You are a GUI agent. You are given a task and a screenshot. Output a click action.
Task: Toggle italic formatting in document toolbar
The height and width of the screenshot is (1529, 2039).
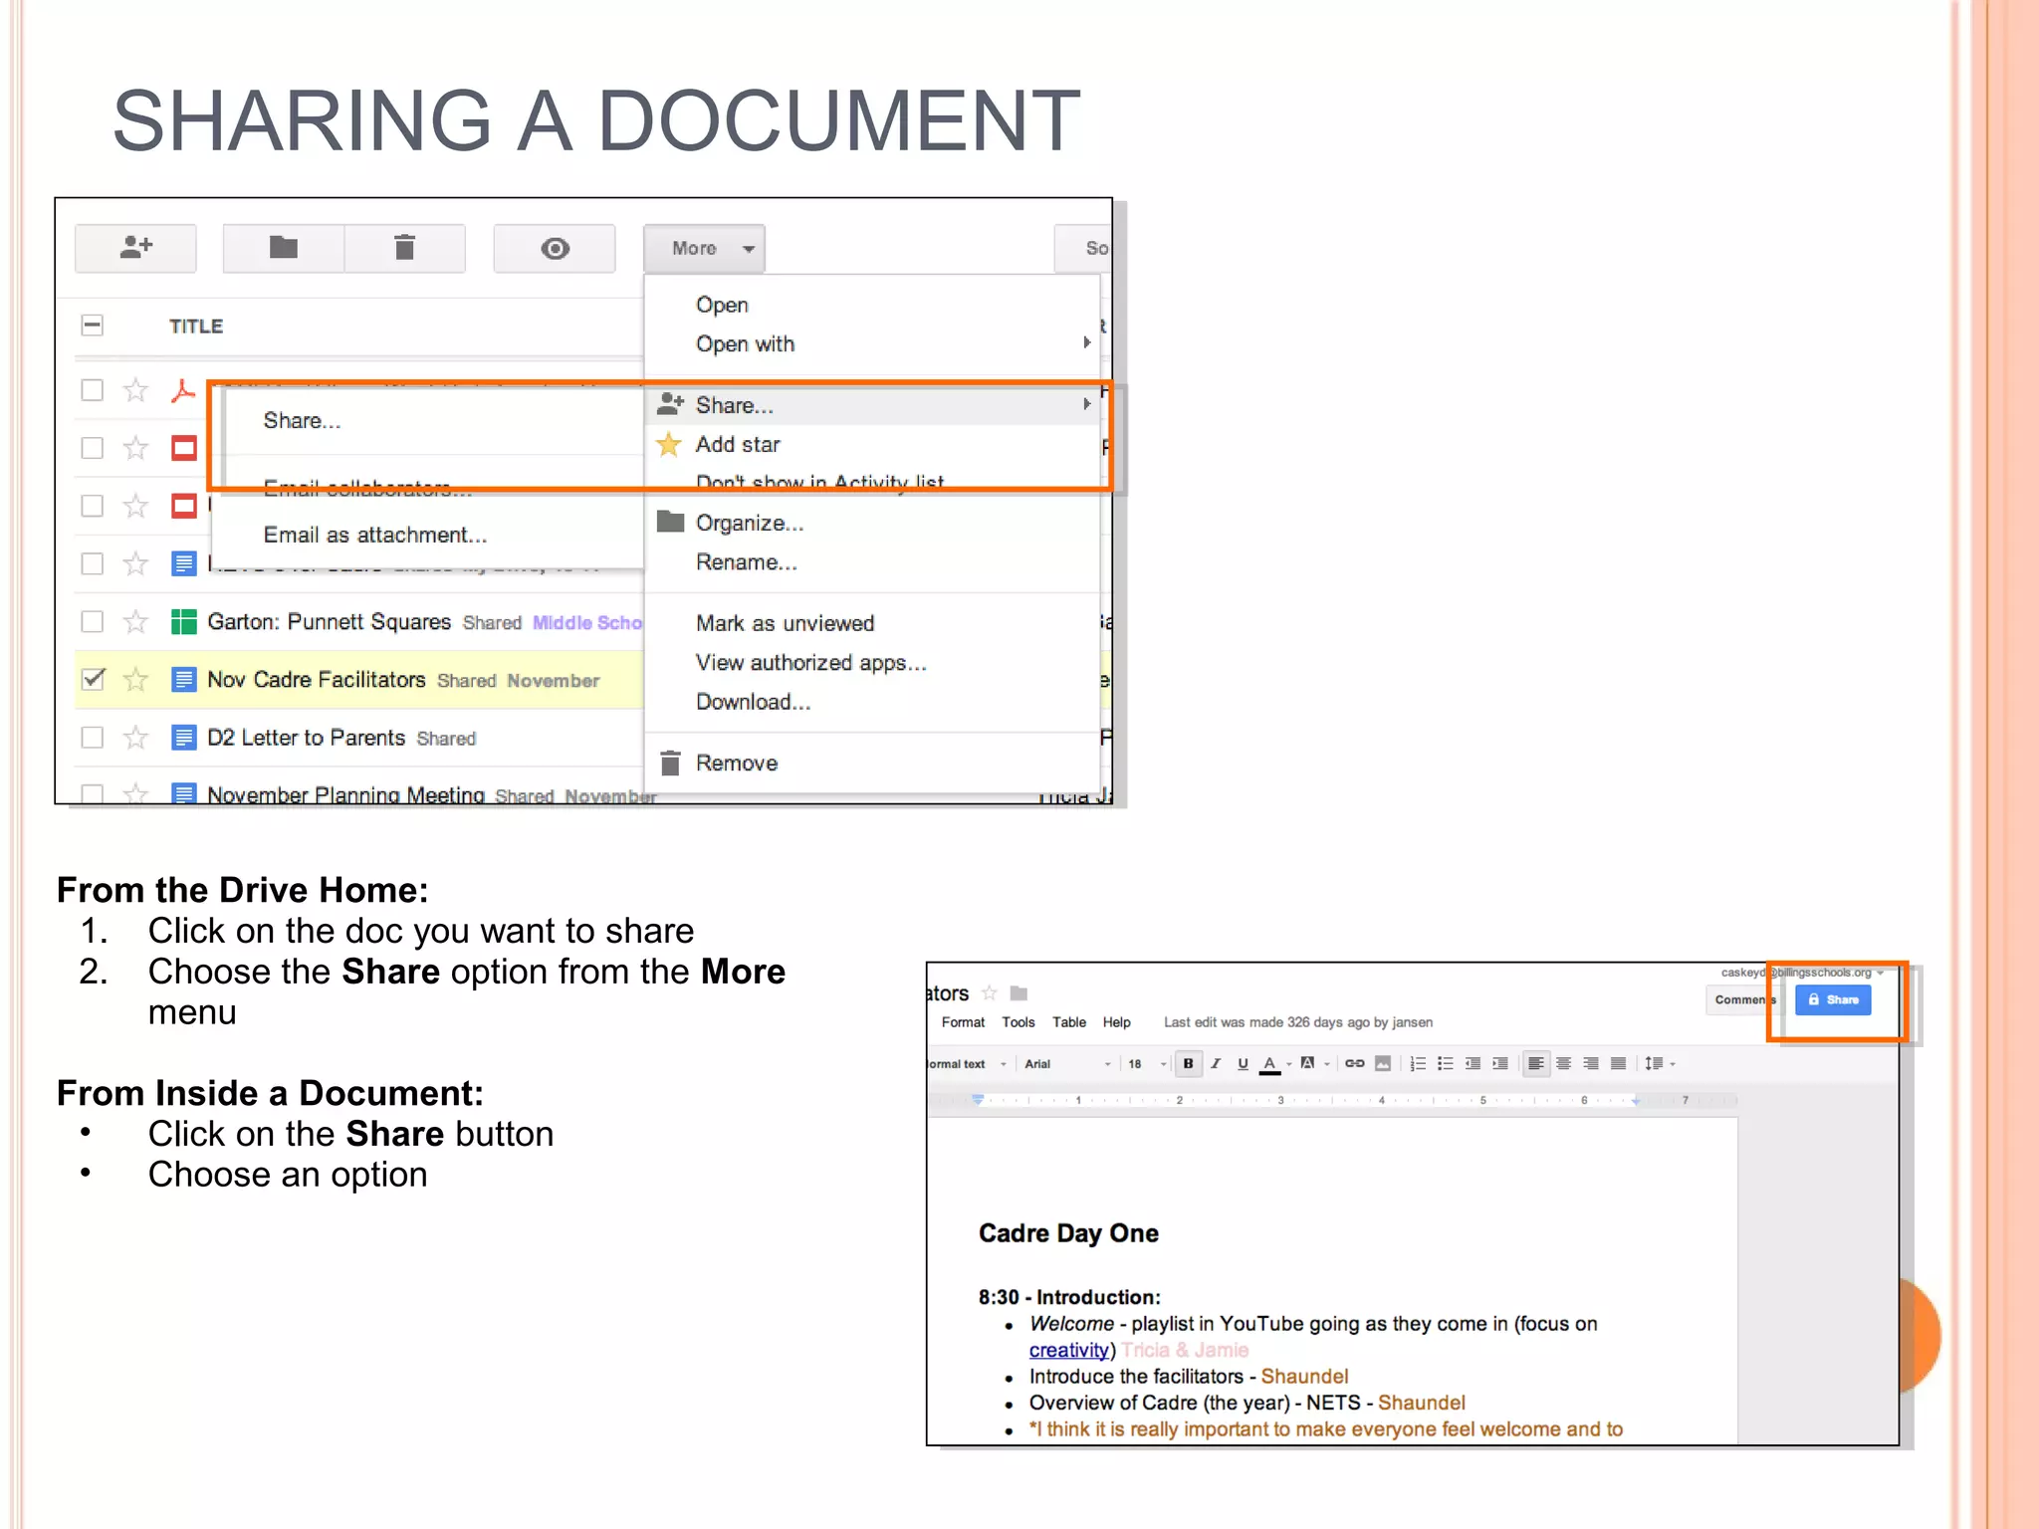[1216, 1063]
